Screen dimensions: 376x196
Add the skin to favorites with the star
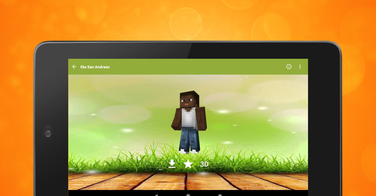click(188, 164)
